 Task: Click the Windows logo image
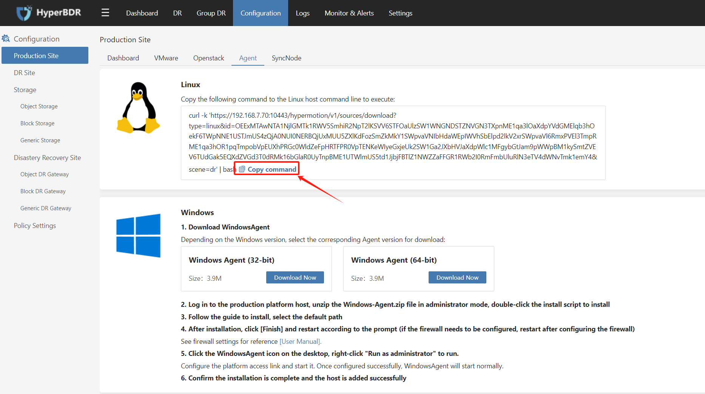pyautogui.click(x=139, y=235)
